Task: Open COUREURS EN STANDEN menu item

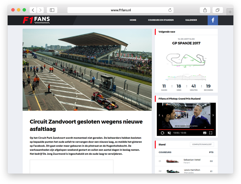Action: 161,20
